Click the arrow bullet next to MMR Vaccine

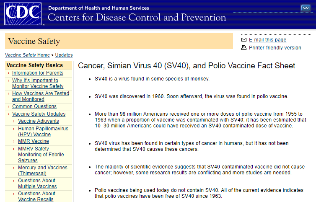[13, 142]
